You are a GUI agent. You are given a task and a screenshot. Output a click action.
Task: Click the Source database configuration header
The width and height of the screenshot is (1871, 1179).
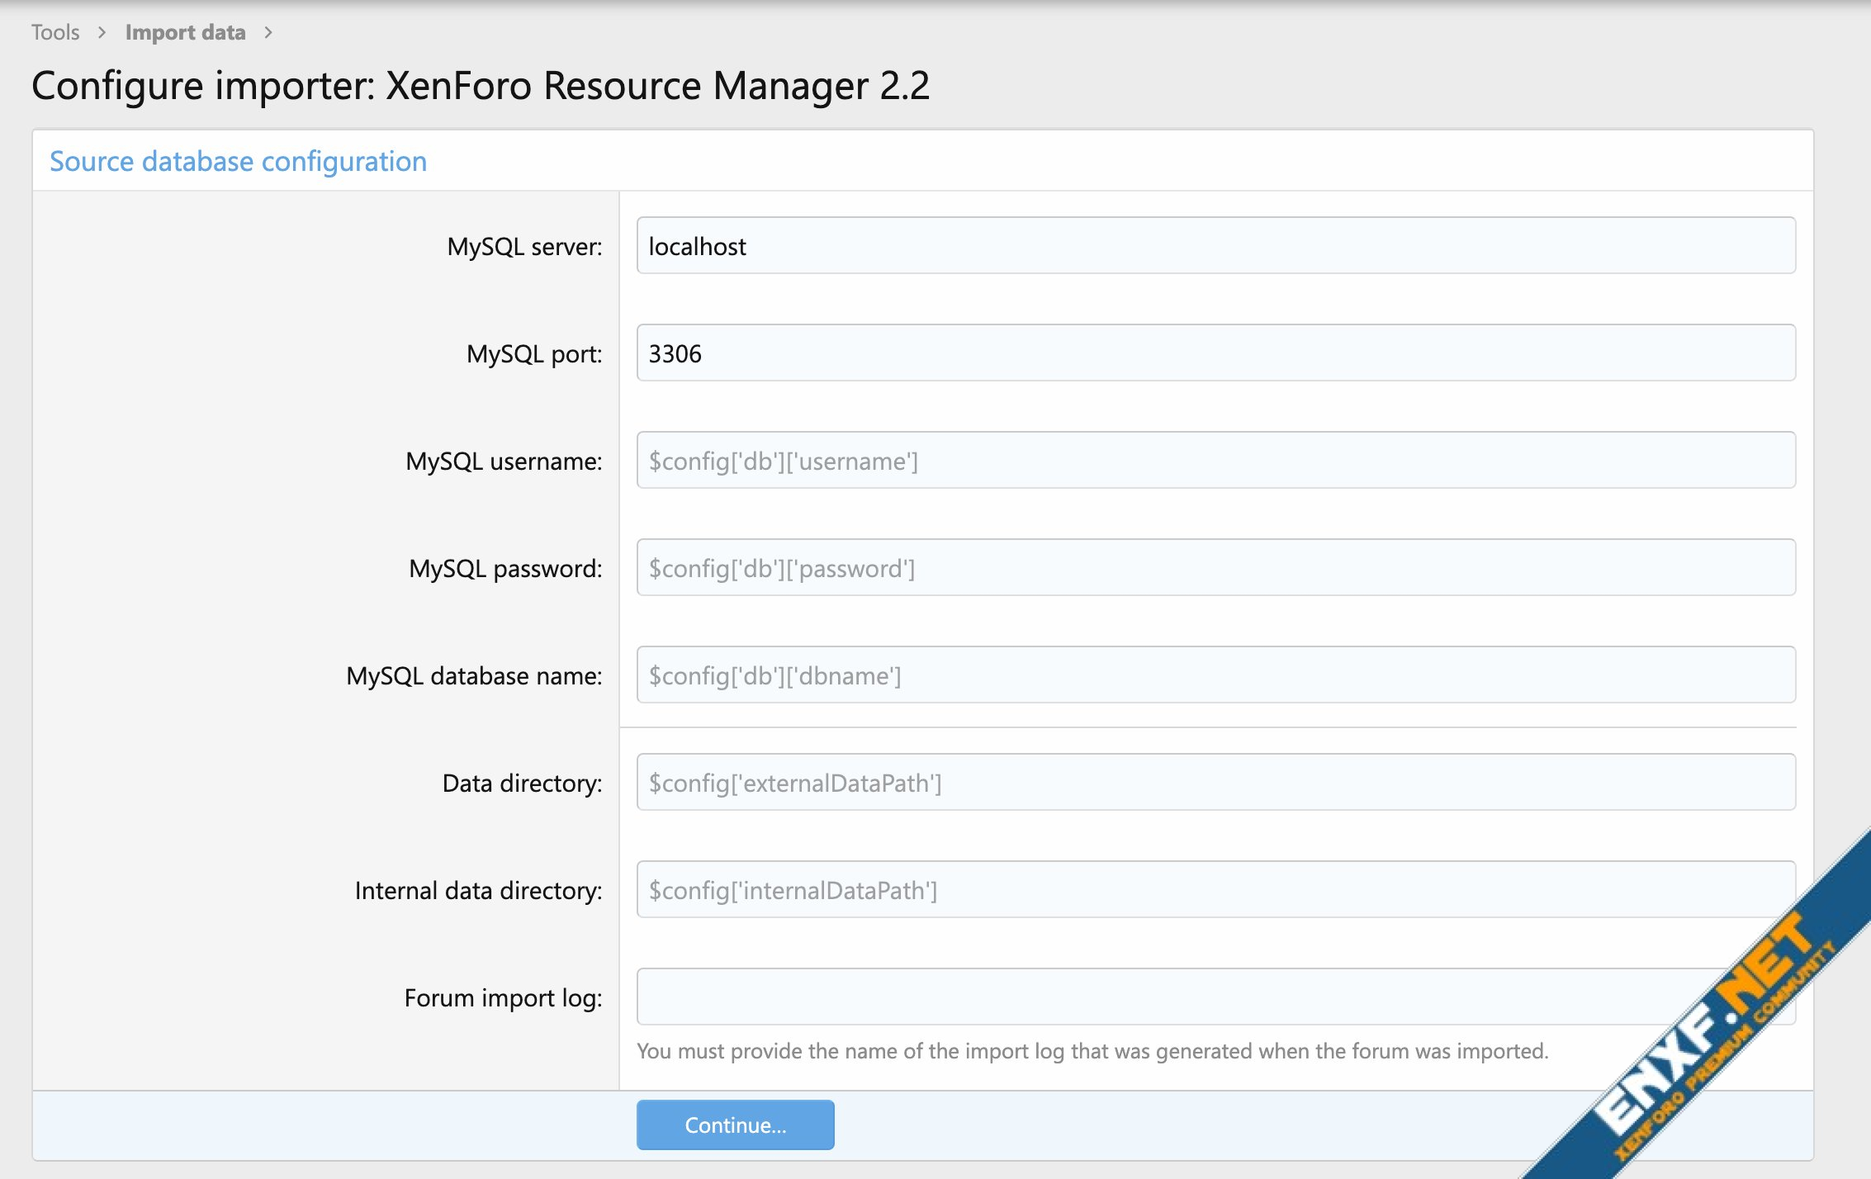coord(238,161)
